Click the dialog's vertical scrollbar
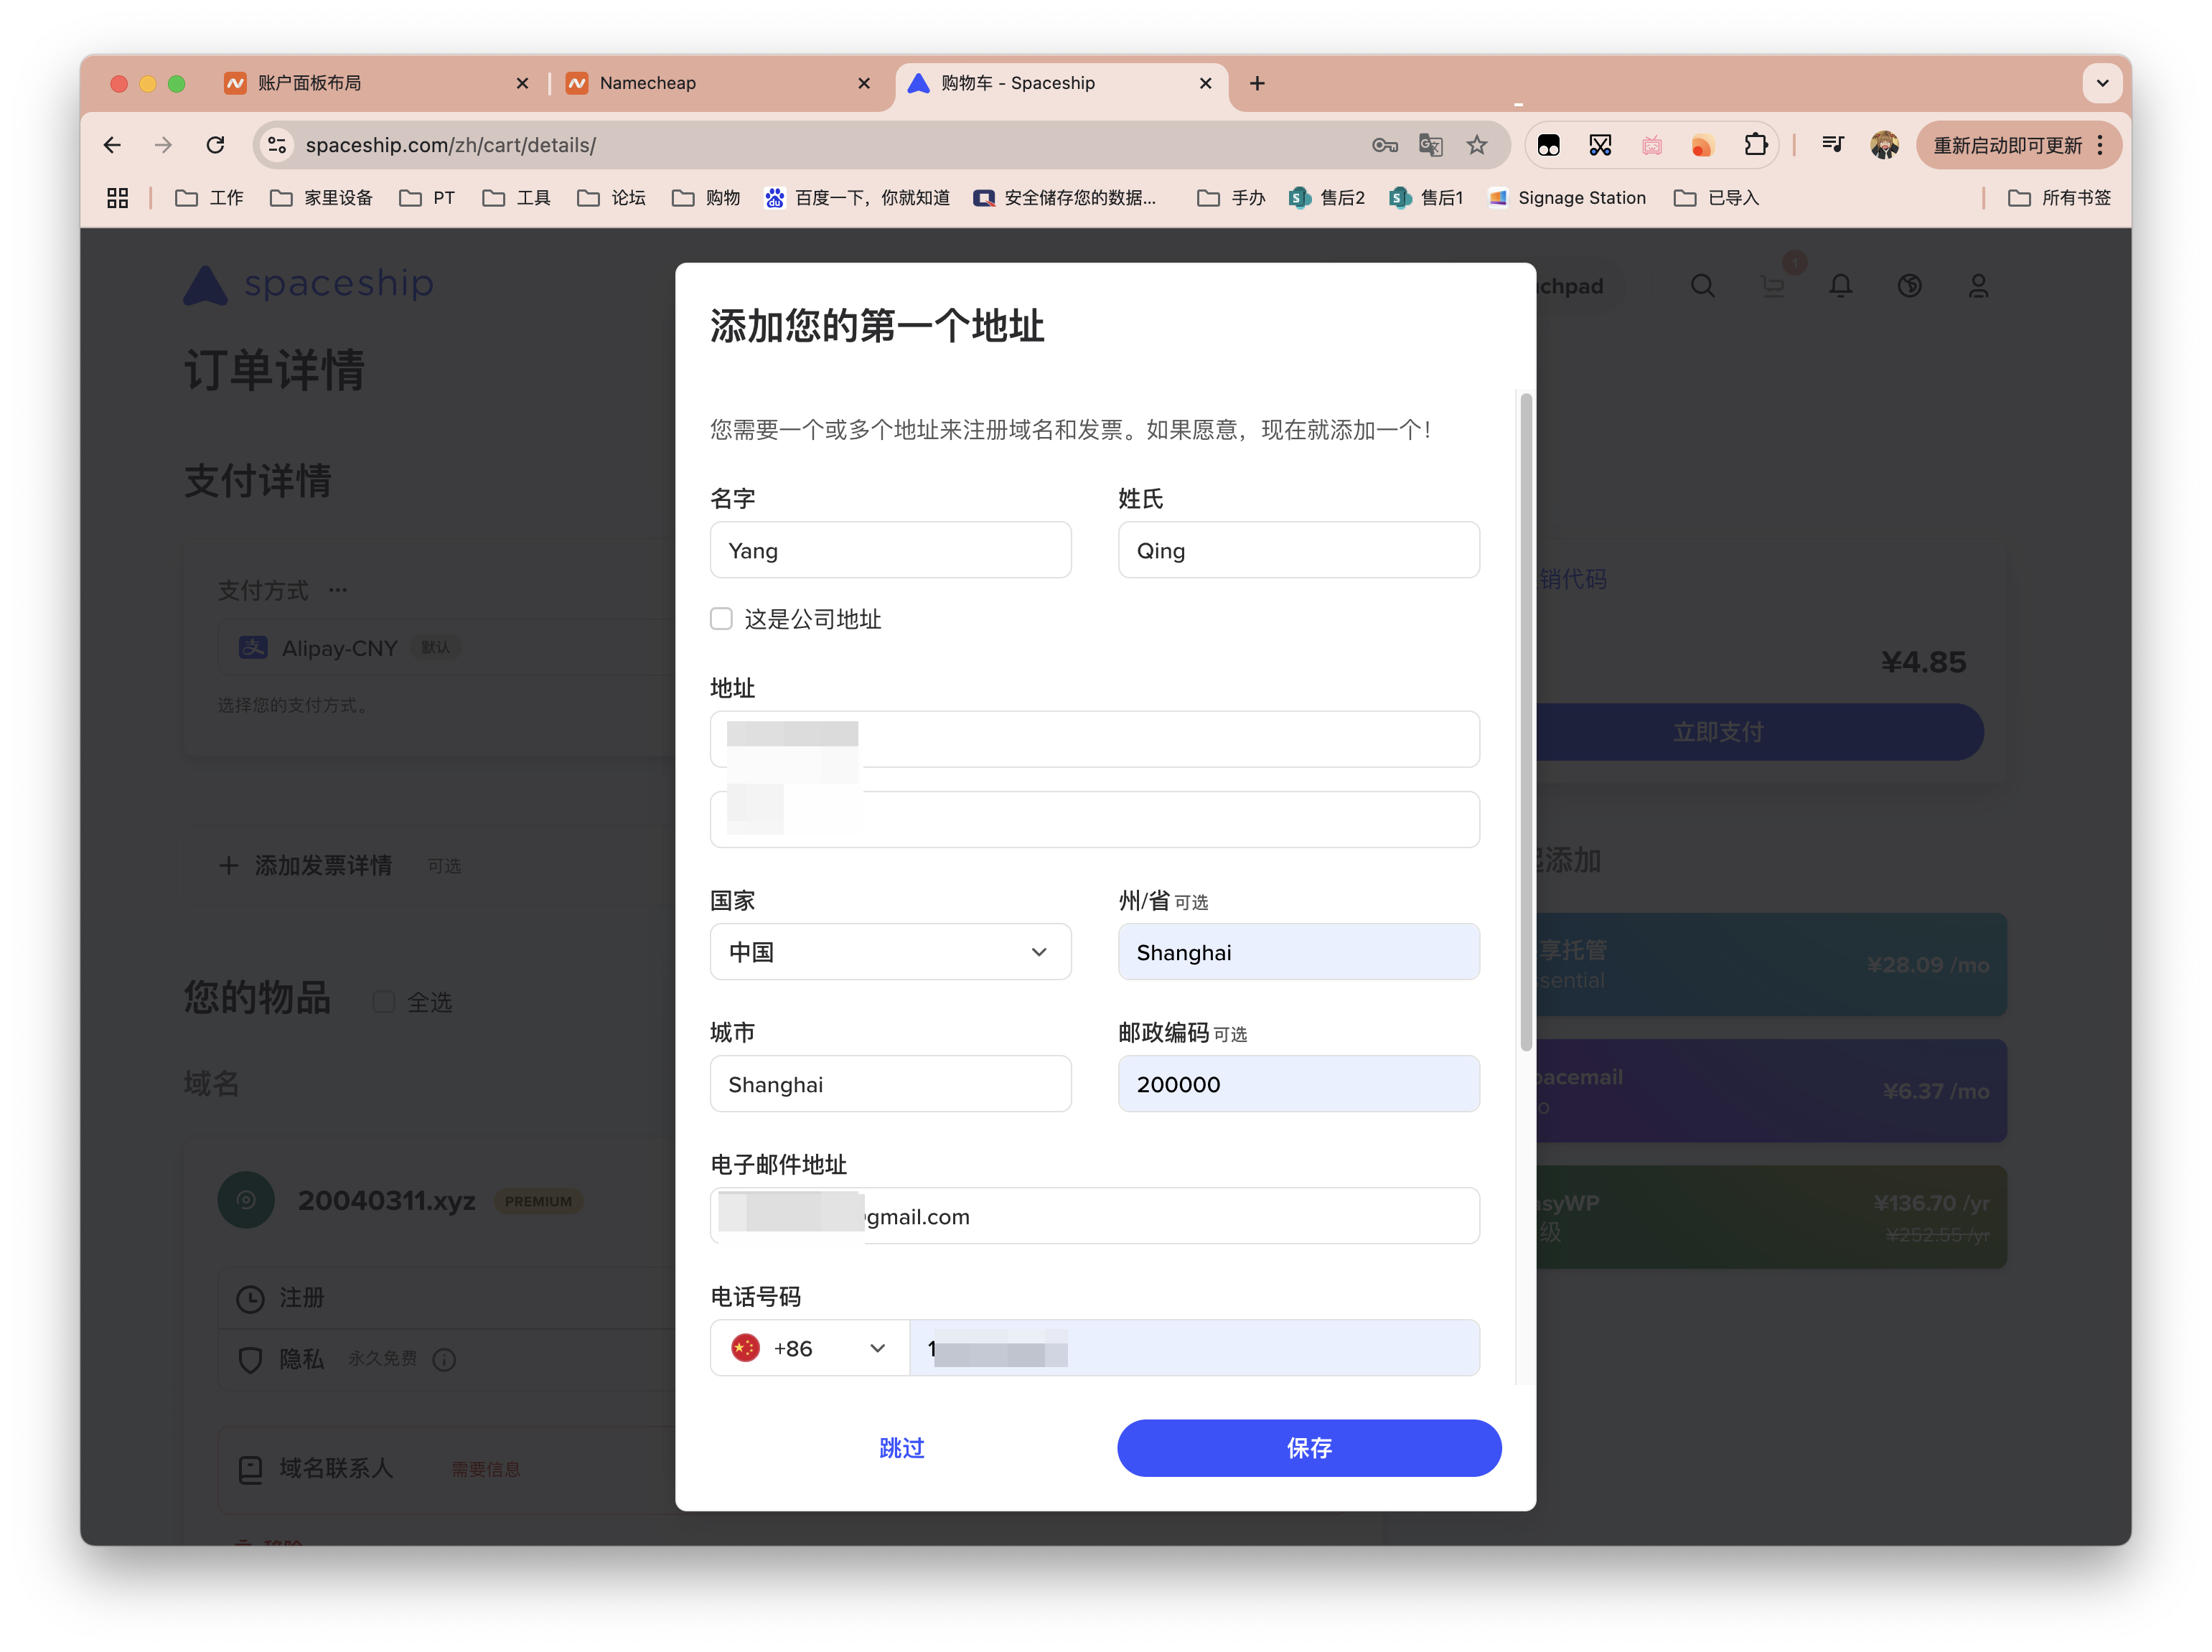The width and height of the screenshot is (2212, 1652). pyautogui.click(x=1526, y=722)
